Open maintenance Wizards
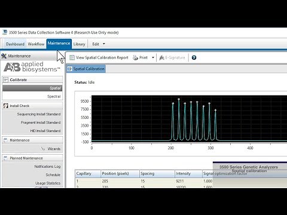Screen dimensions: 287x215 (x=54, y=149)
